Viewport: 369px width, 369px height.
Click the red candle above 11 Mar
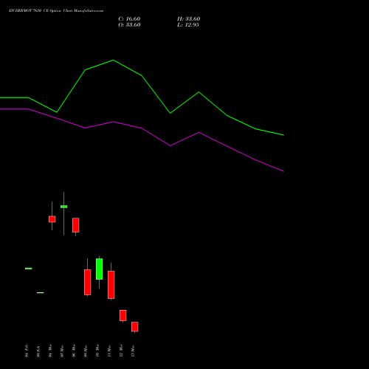(x=111, y=285)
